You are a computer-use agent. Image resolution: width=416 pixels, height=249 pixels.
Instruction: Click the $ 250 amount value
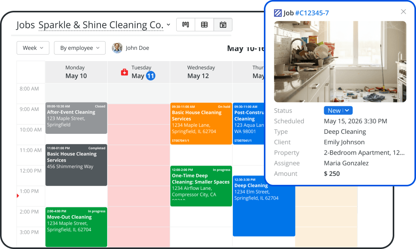(x=332, y=174)
